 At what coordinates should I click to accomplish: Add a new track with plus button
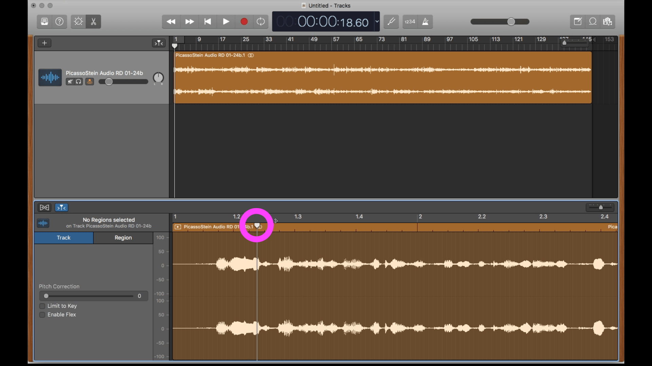44,43
